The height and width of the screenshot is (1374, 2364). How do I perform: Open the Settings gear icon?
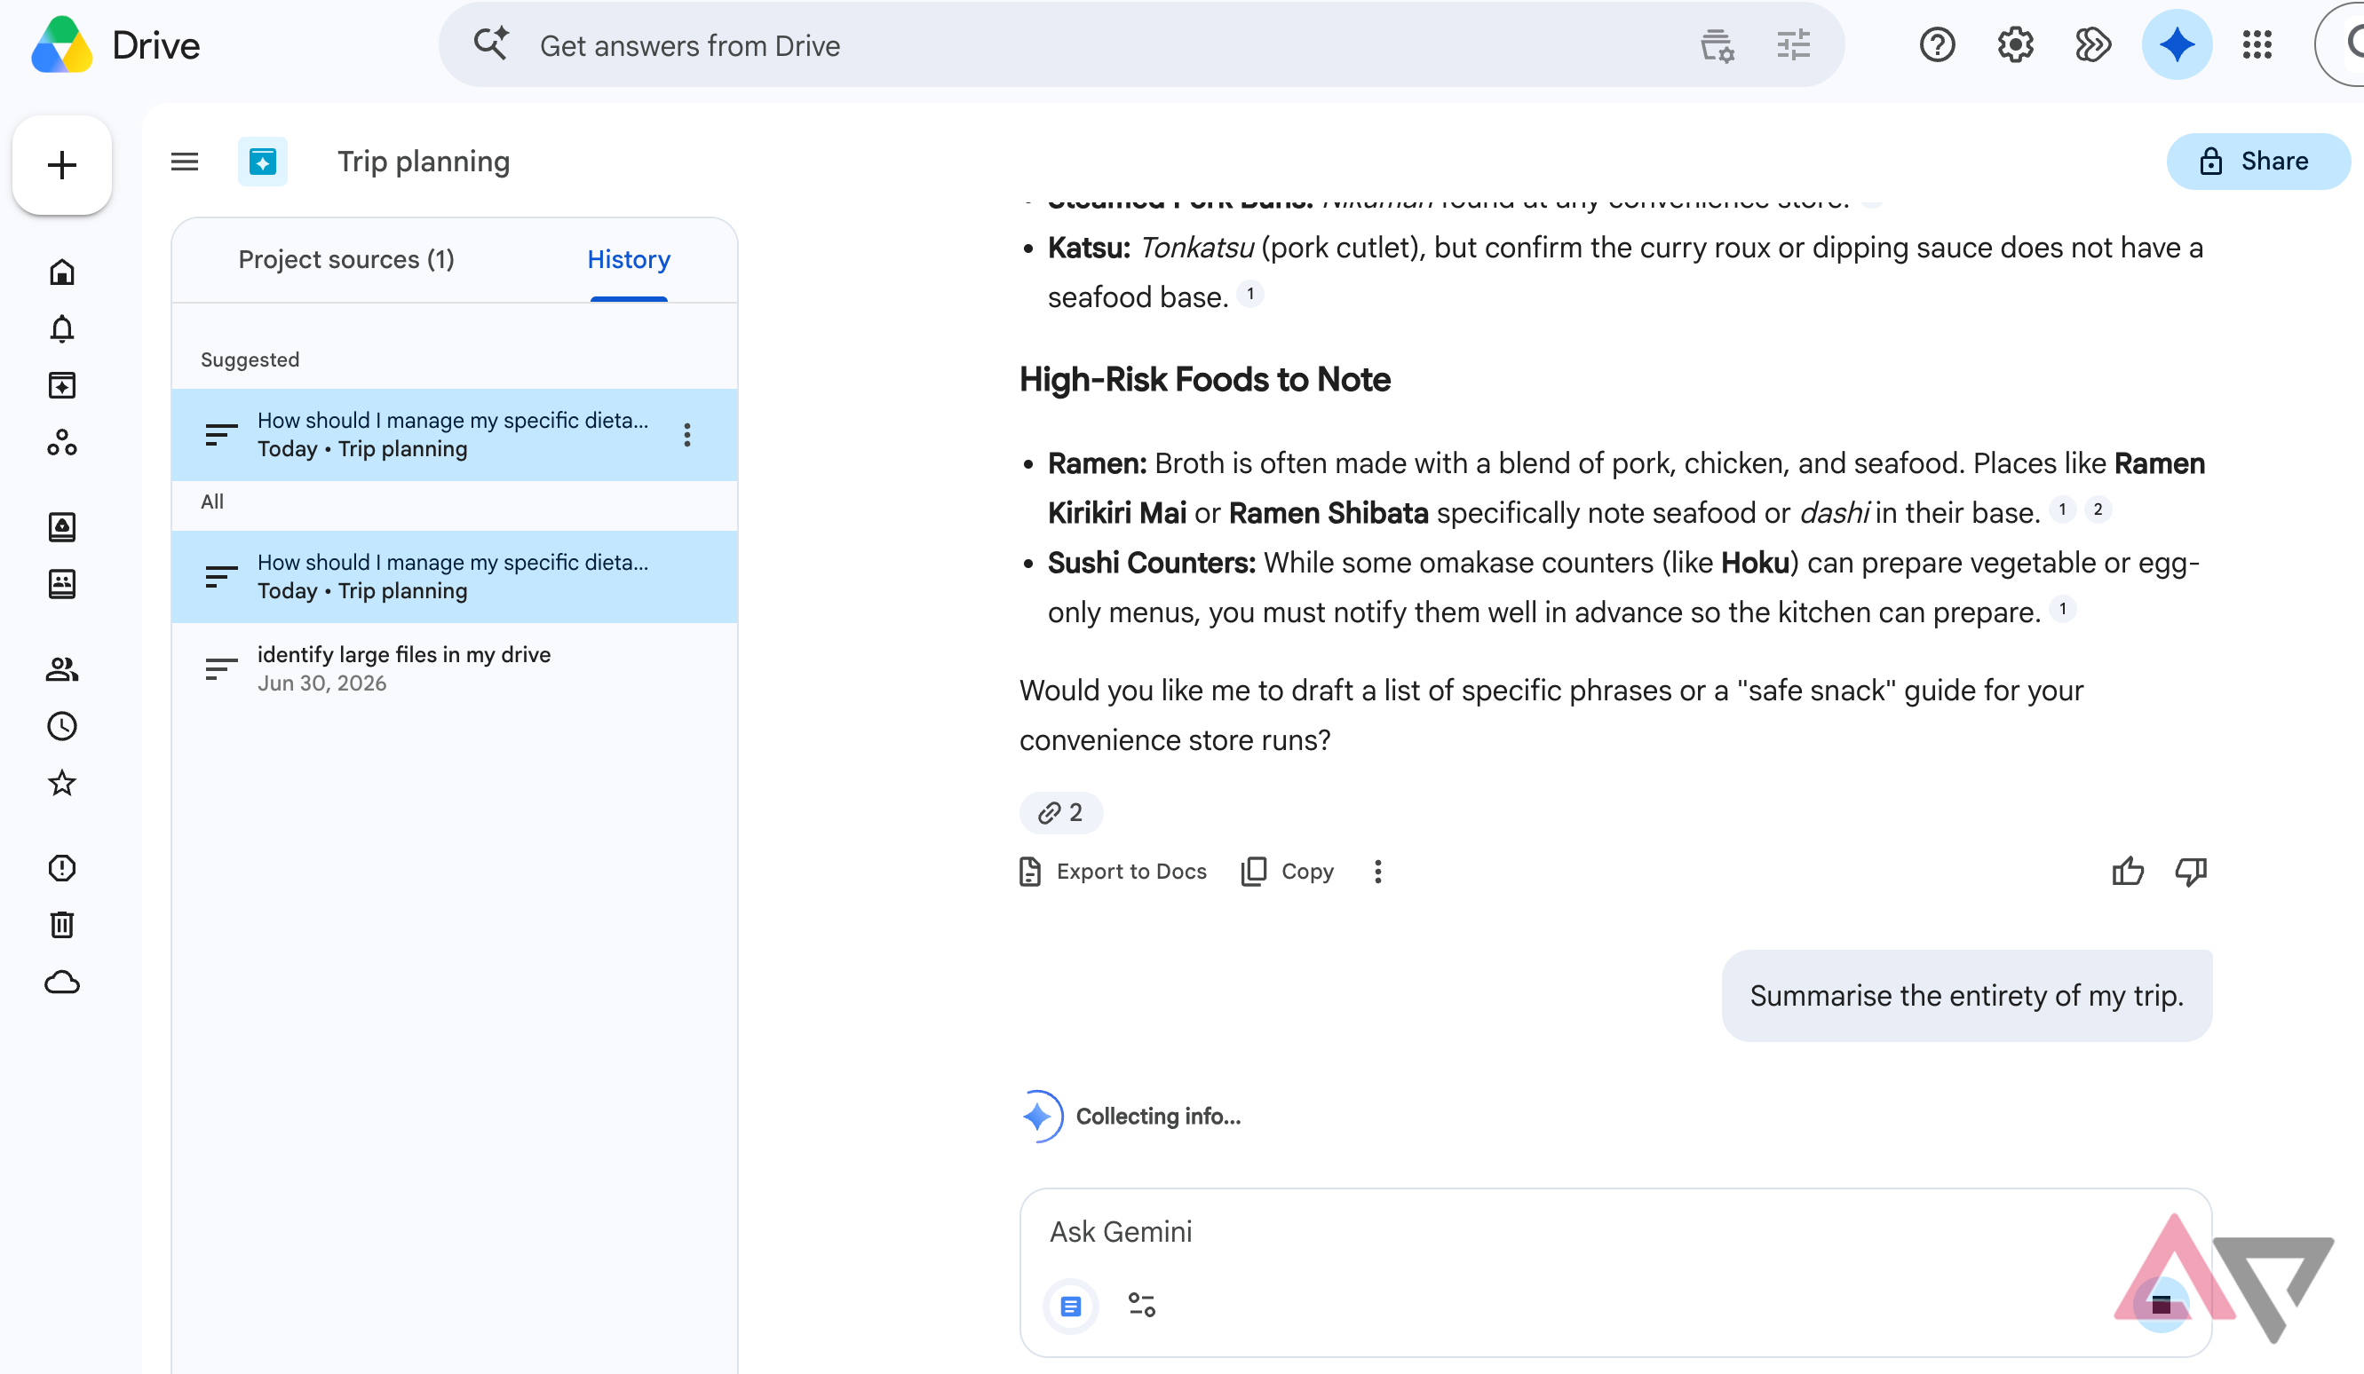[2015, 45]
